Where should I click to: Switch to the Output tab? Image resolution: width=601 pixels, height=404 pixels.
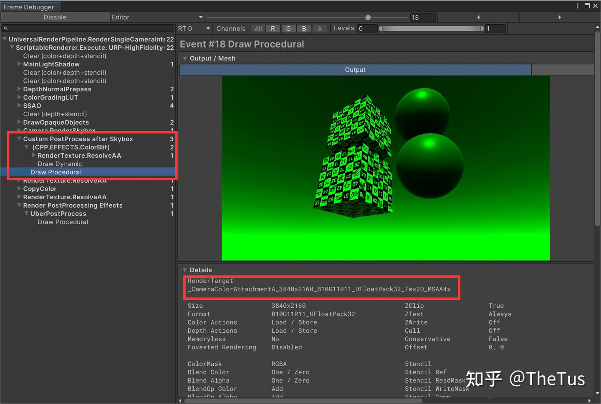pyautogui.click(x=355, y=70)
